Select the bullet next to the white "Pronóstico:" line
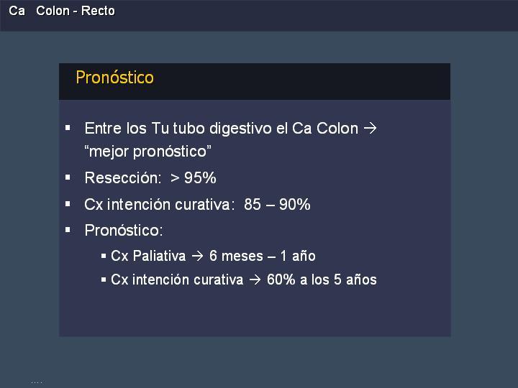The image size is (518, 388). (68, 230)
